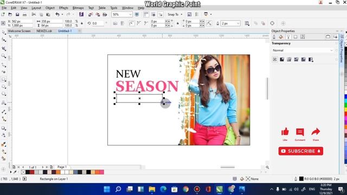
Task: Toggle edit corners together lock
Action: pos(177,23)
